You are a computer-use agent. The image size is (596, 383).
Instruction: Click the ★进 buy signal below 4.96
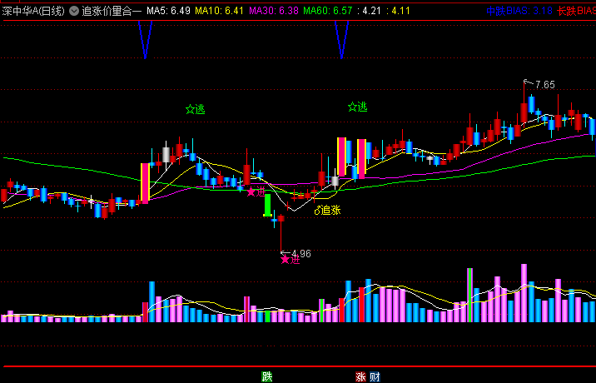[x=291, y=260]
